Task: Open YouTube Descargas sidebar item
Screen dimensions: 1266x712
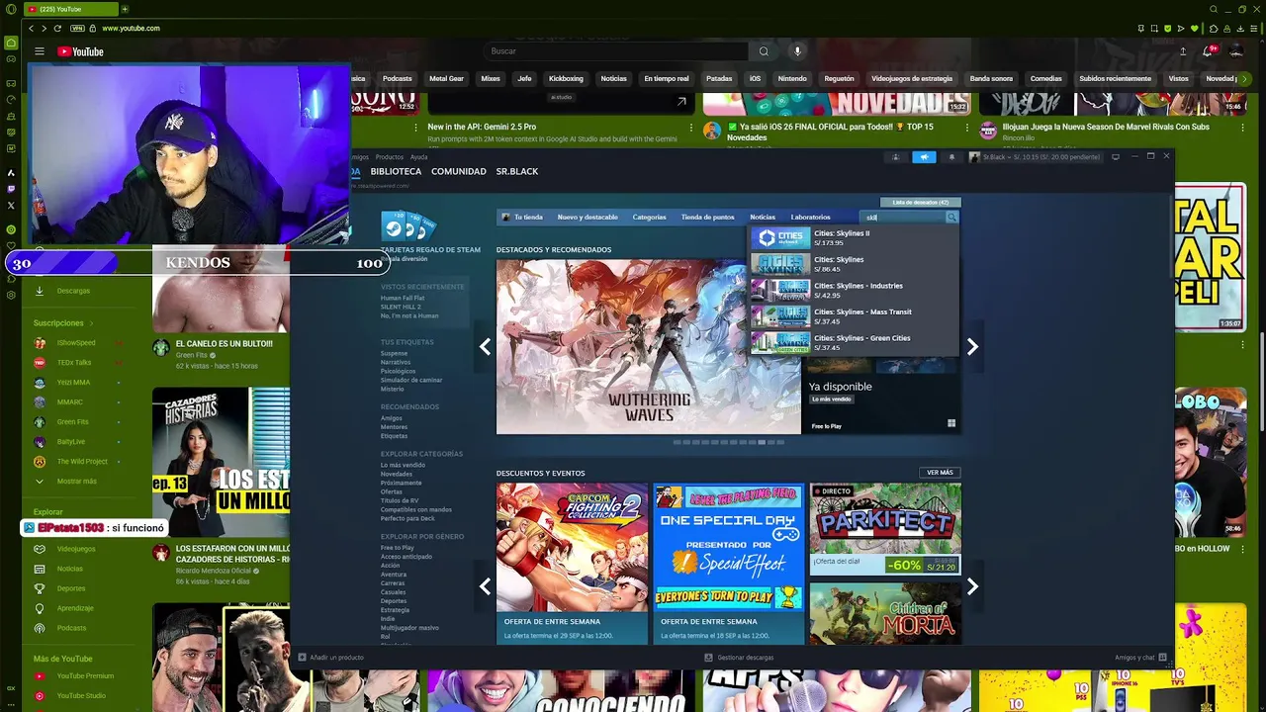Action: click(x=73, y=291)
